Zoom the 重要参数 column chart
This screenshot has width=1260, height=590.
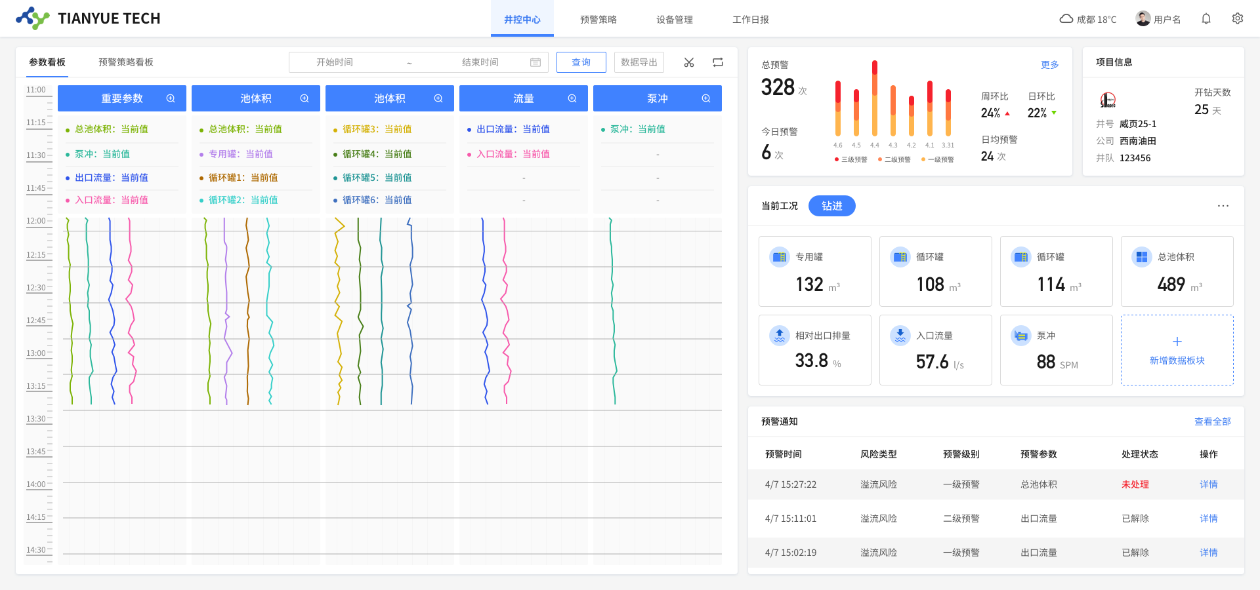coord(171,98)
